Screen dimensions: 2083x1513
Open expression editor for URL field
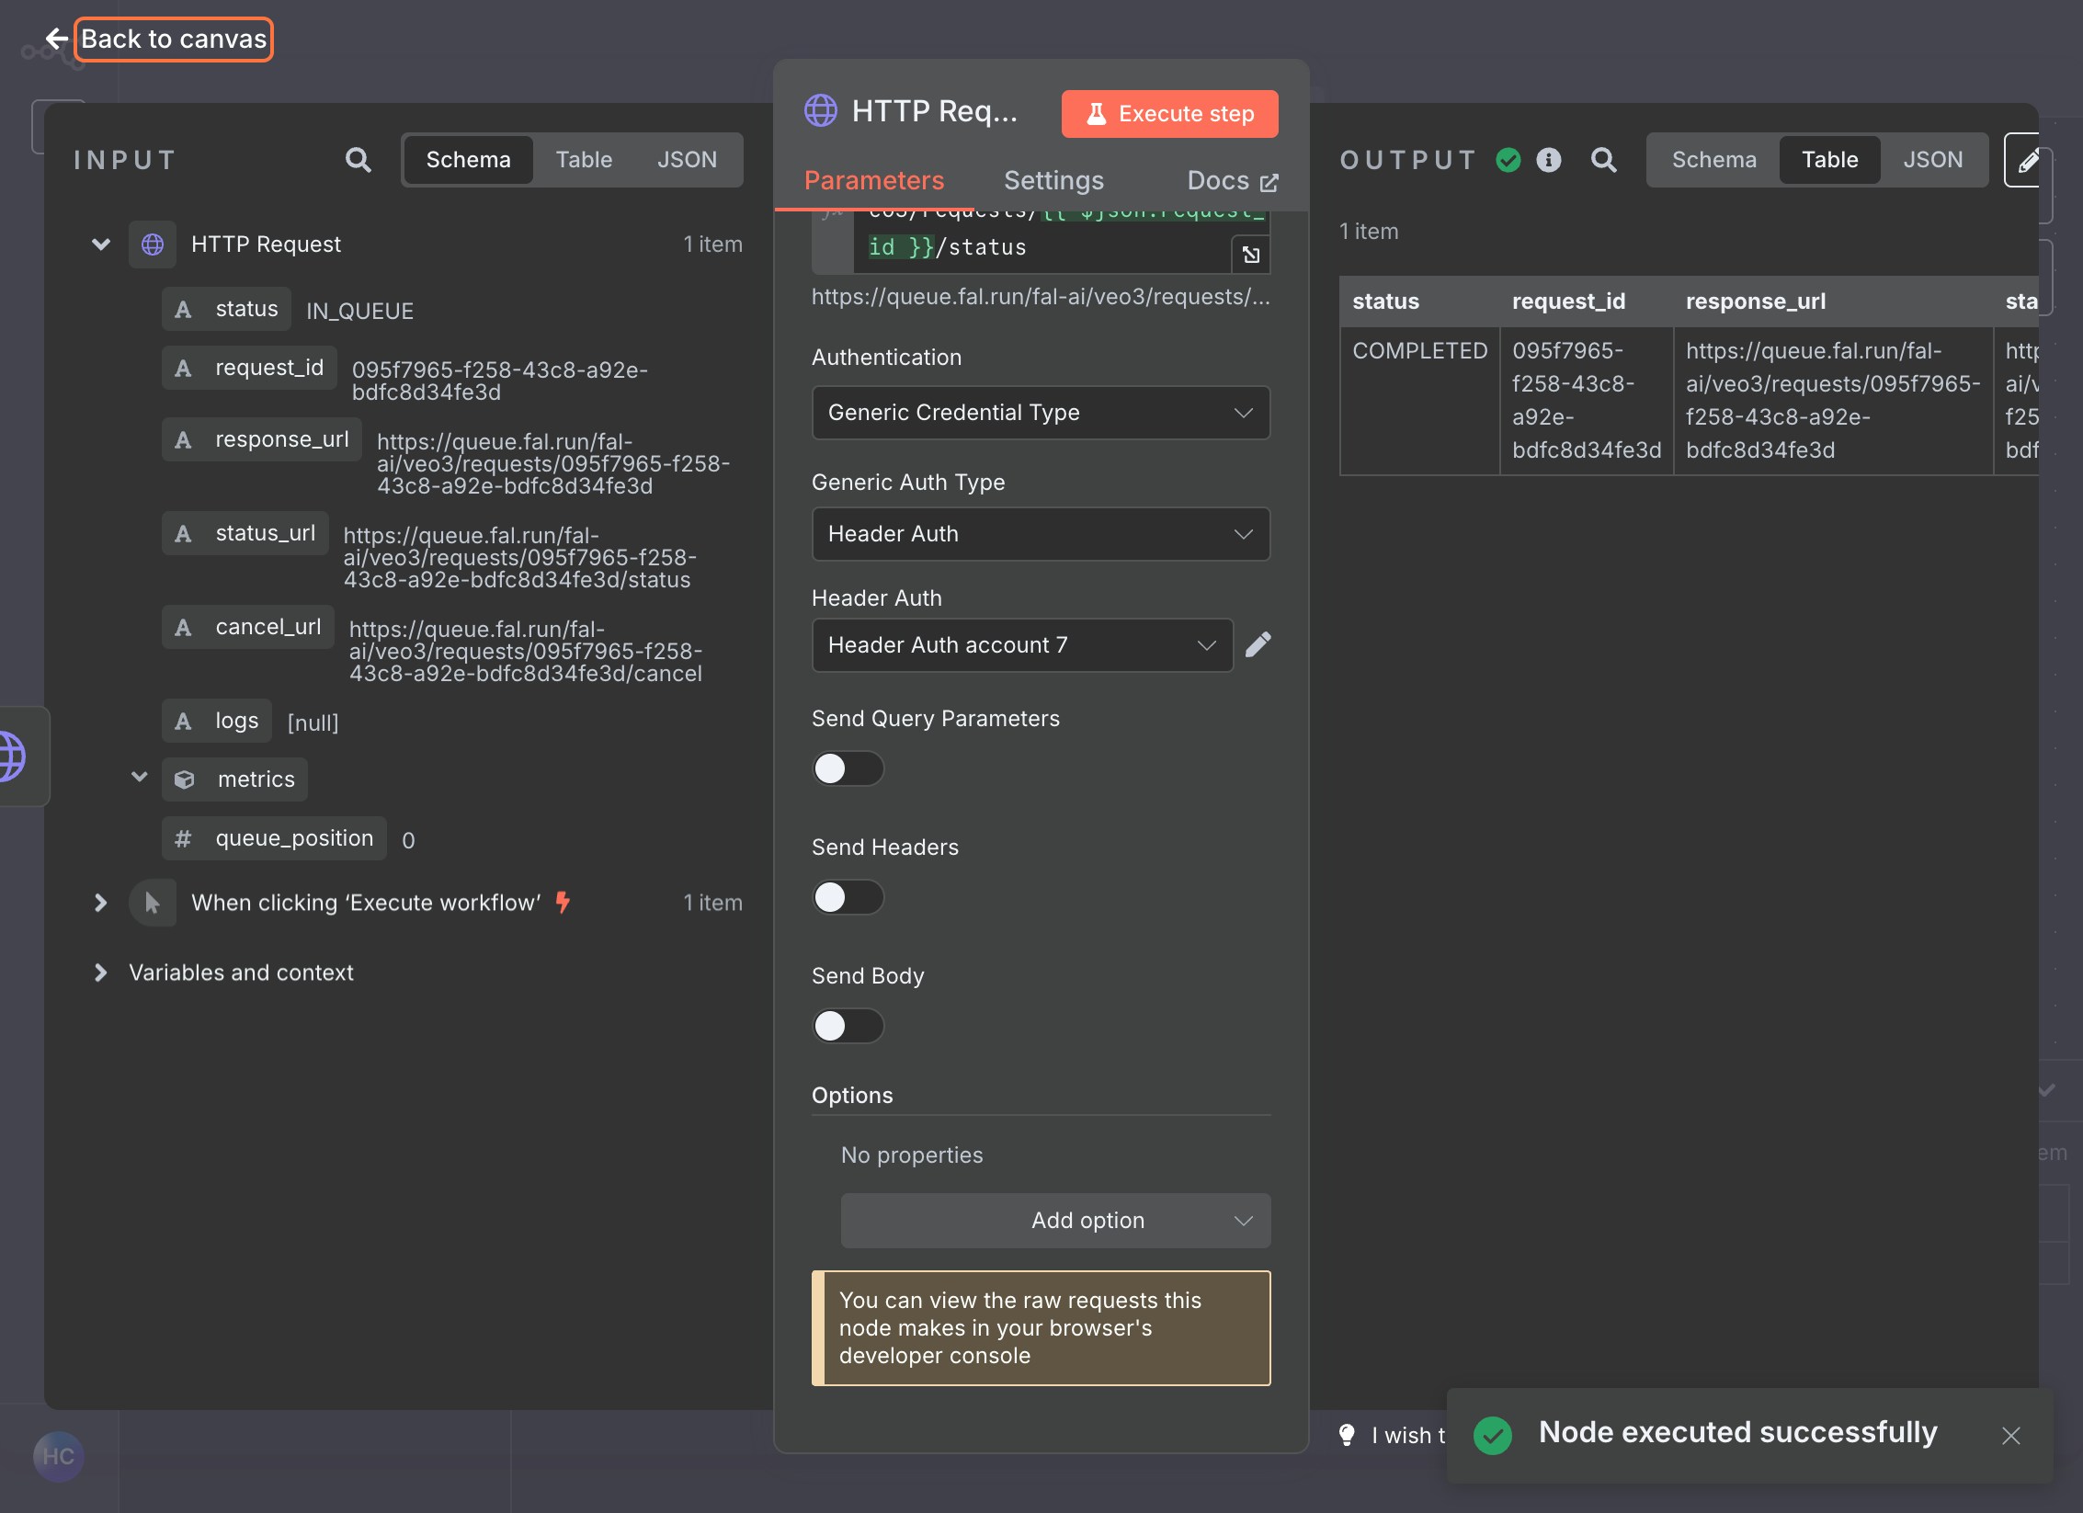coord(1251,255)
